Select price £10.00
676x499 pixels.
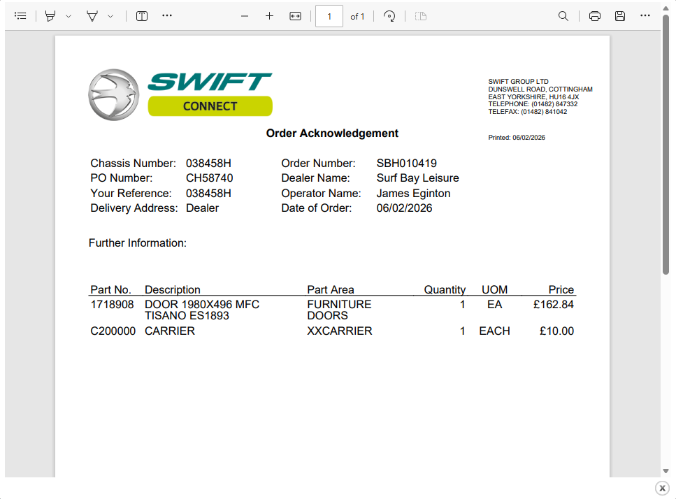point(556,331)
